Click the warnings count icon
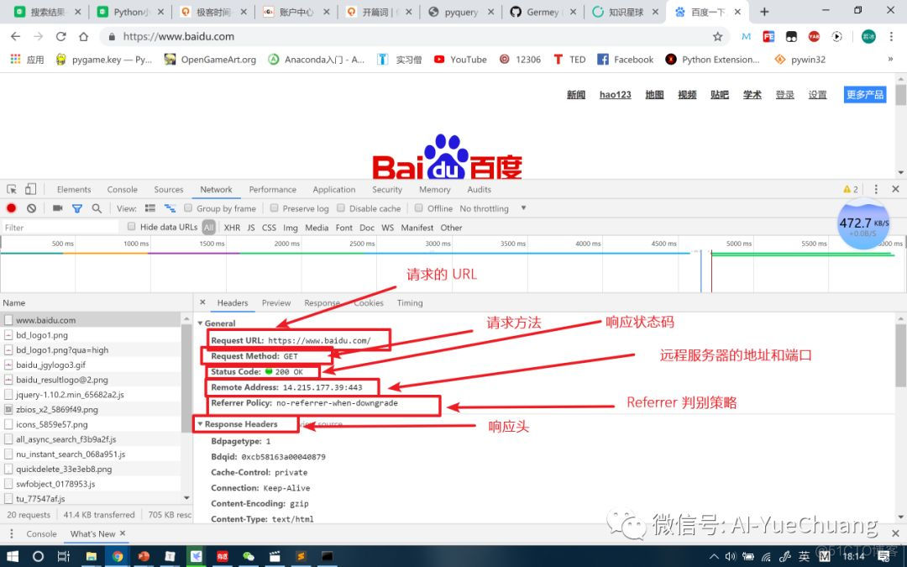Screen dimensions: 907x567 point(850,189)
